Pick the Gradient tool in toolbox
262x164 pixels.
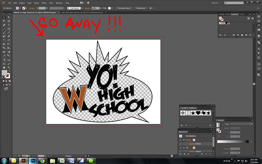click(x=9, y=52)
